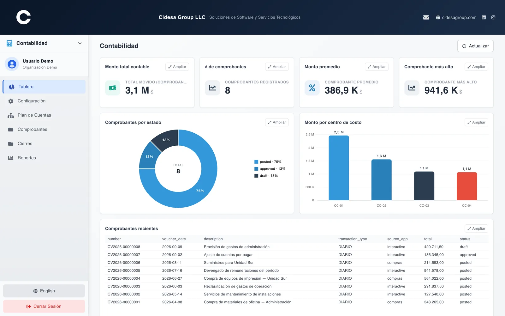Click the transaction_type column header

tap(353, 239)
